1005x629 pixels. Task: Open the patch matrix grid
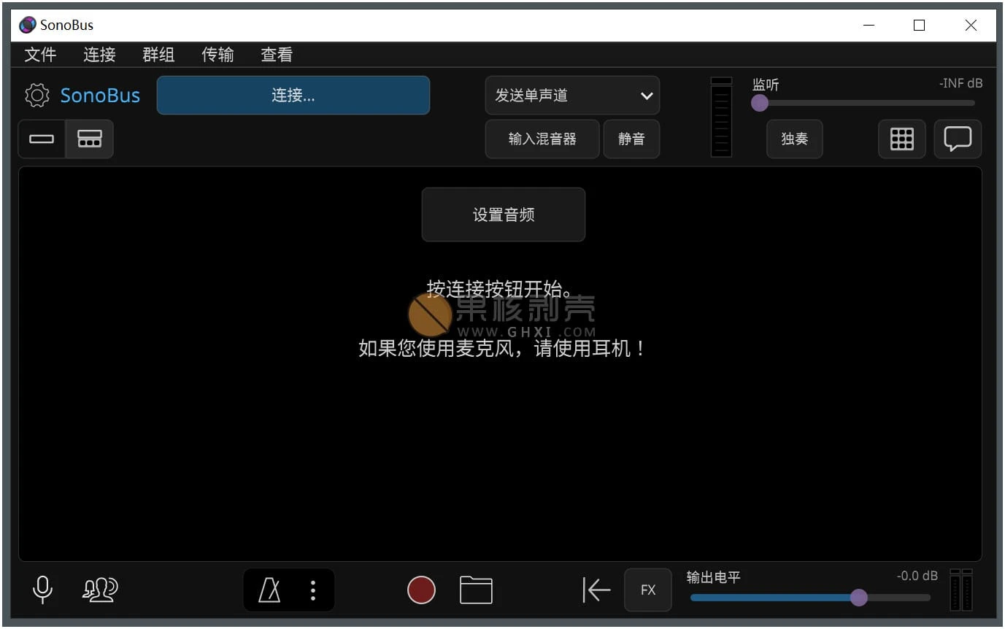click(902, 139)
